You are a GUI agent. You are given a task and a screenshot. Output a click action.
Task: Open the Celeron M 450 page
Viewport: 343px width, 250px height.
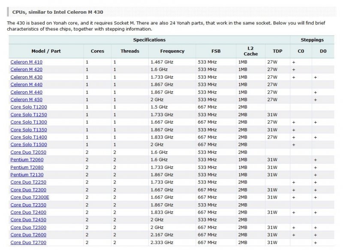(x=26, y=99)
